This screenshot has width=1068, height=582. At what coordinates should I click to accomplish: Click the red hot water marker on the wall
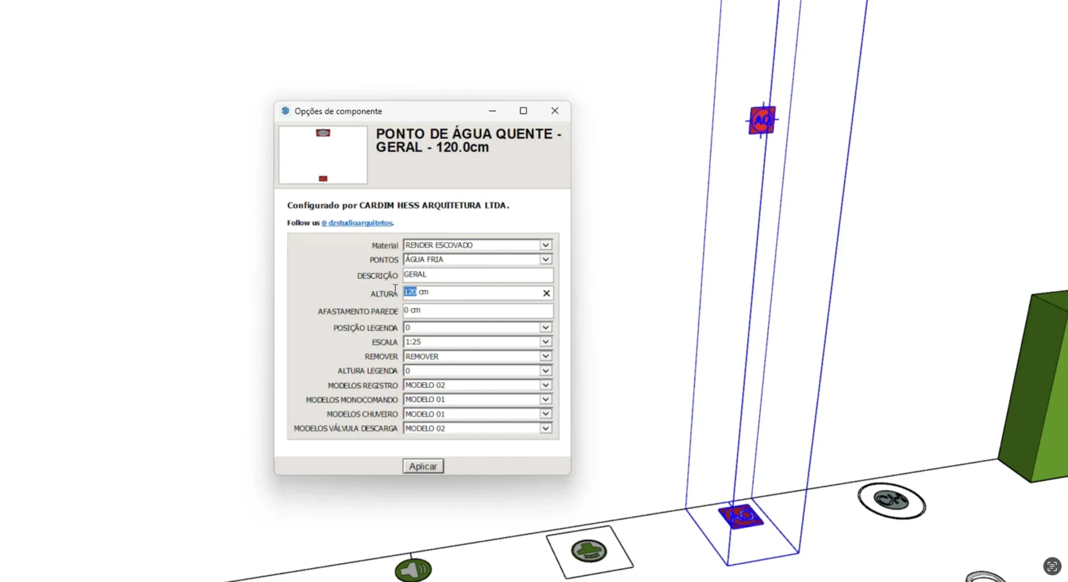(x=762, y=120)
